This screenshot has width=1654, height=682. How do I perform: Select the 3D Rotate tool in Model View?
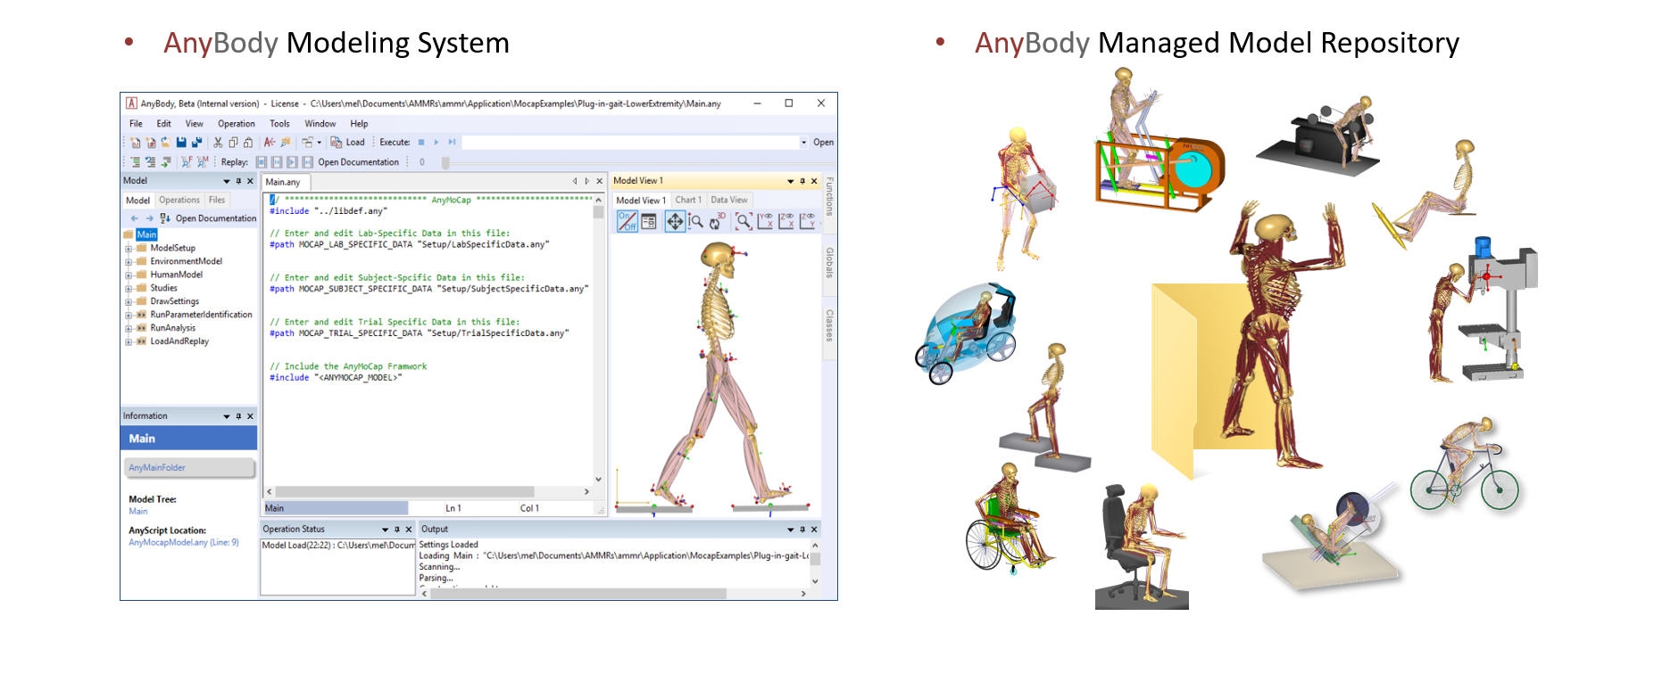pyautogui.click(x=718, y=221)
